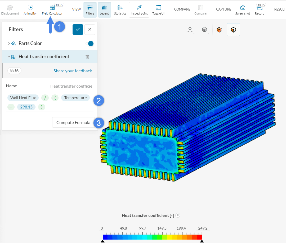Delete the Heat transfer coefficient filter
Screen dimensions: 286x243
coord(87,57)
